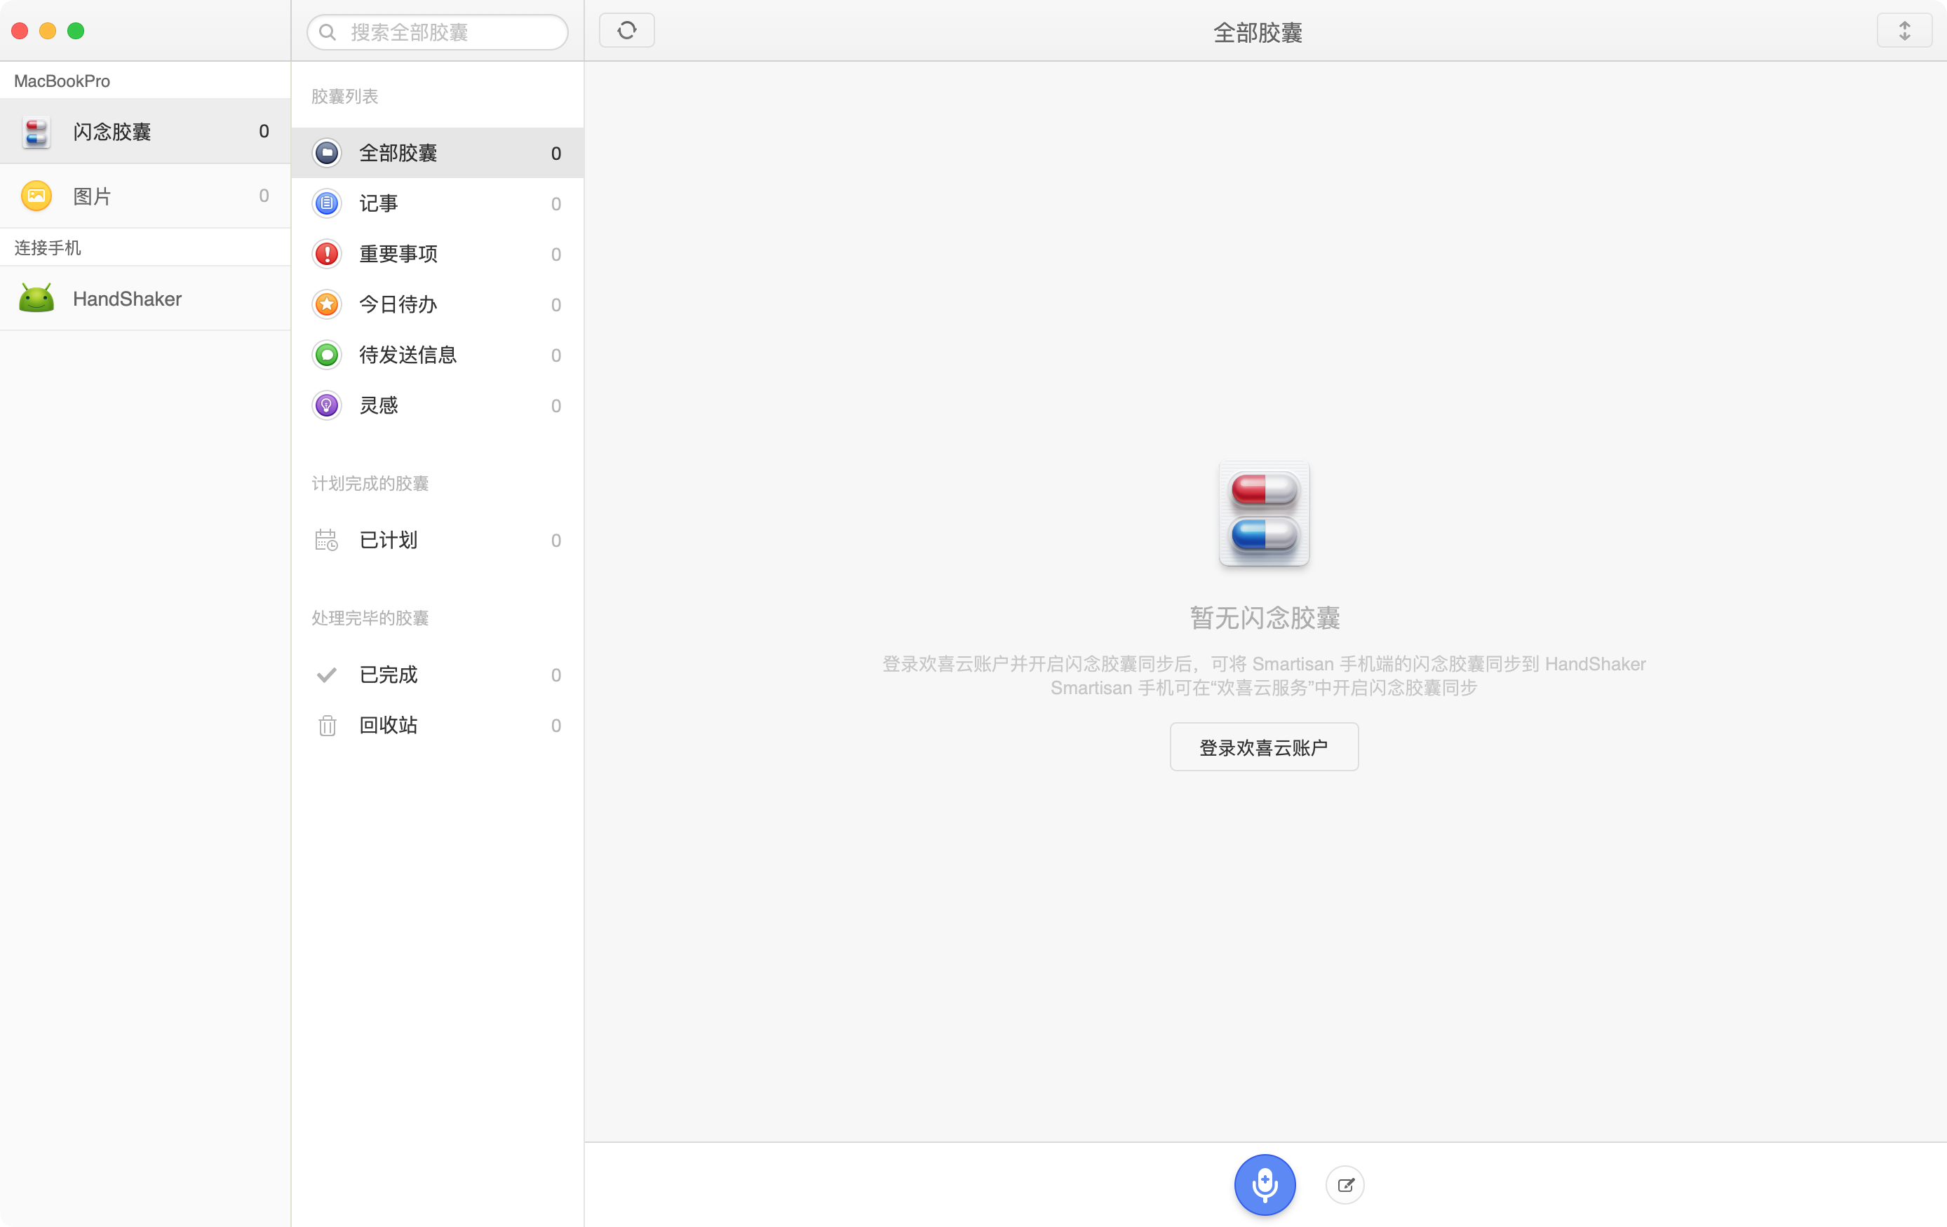Click the 全部胶囊 title header
Image resolution: width=1947 pixels, height=1227 pixels.
(x=1256, y=32)
